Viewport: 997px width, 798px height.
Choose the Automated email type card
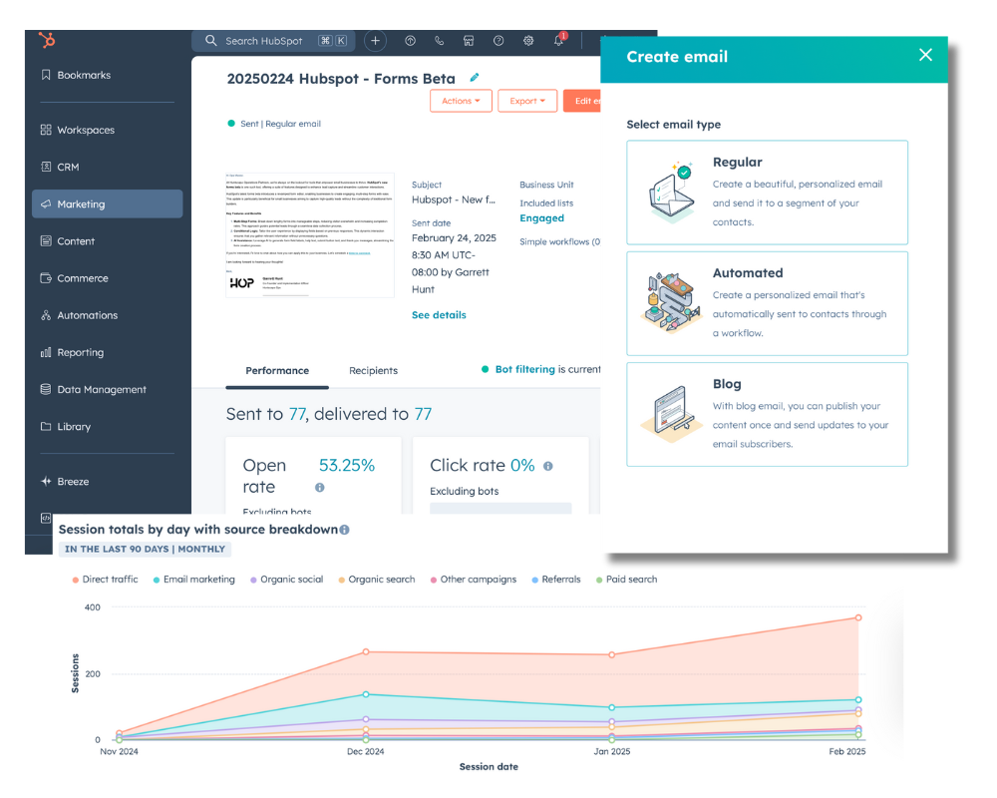(767, 303)
